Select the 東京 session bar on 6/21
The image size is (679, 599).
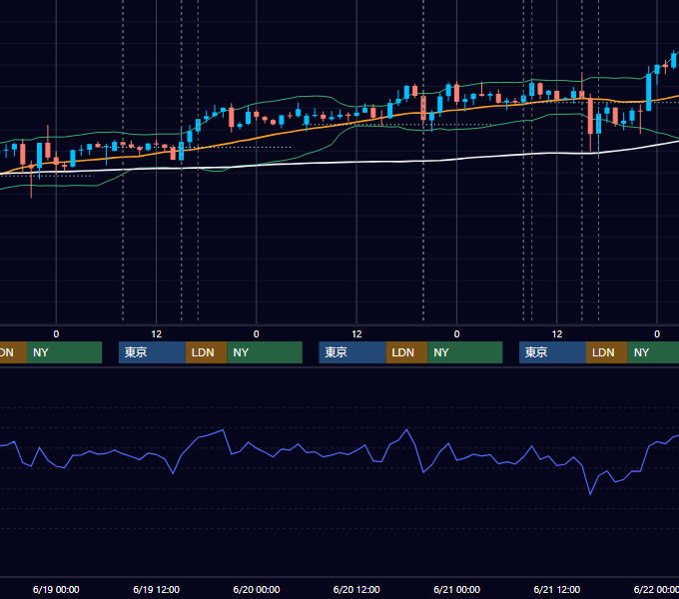pyautogui.click(x=552, y=352)
